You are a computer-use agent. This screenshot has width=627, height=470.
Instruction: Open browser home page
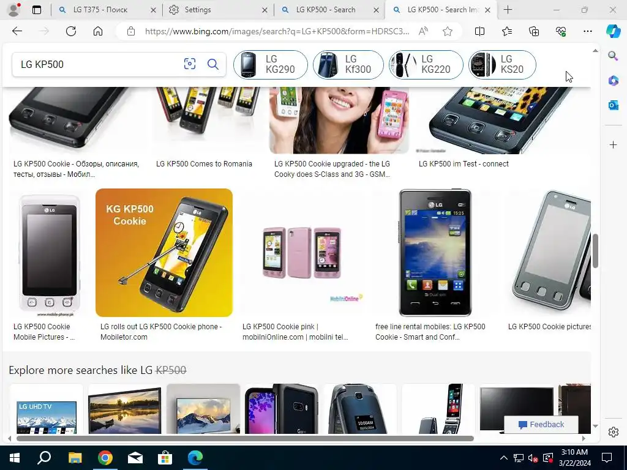pos(98,31)
